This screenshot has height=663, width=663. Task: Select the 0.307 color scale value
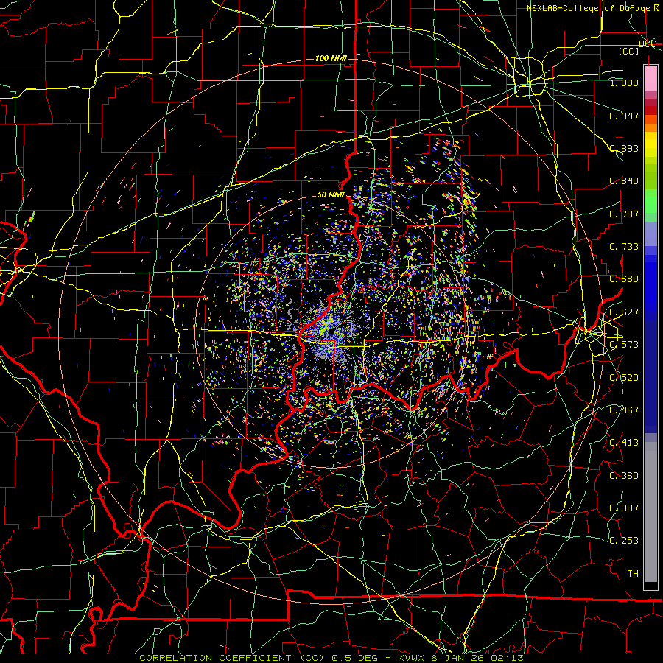pos(624,508)
